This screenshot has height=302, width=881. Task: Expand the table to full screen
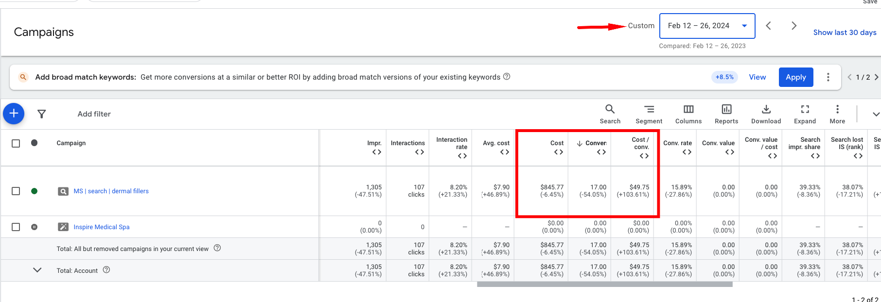click(805, 114)
